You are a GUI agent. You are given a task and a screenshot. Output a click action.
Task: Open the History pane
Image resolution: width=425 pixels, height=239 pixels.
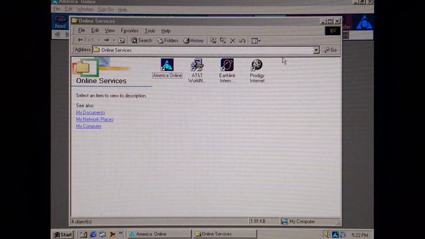193,40
